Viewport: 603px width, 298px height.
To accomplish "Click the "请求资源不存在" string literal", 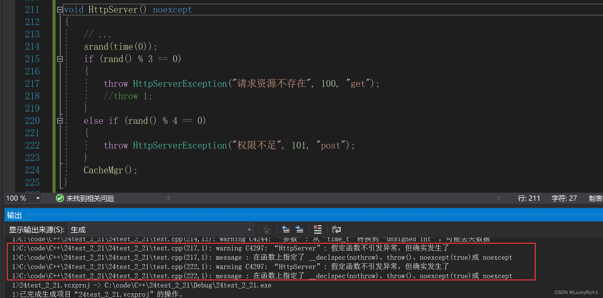I will pyautogui.click(x=272, y=83).
